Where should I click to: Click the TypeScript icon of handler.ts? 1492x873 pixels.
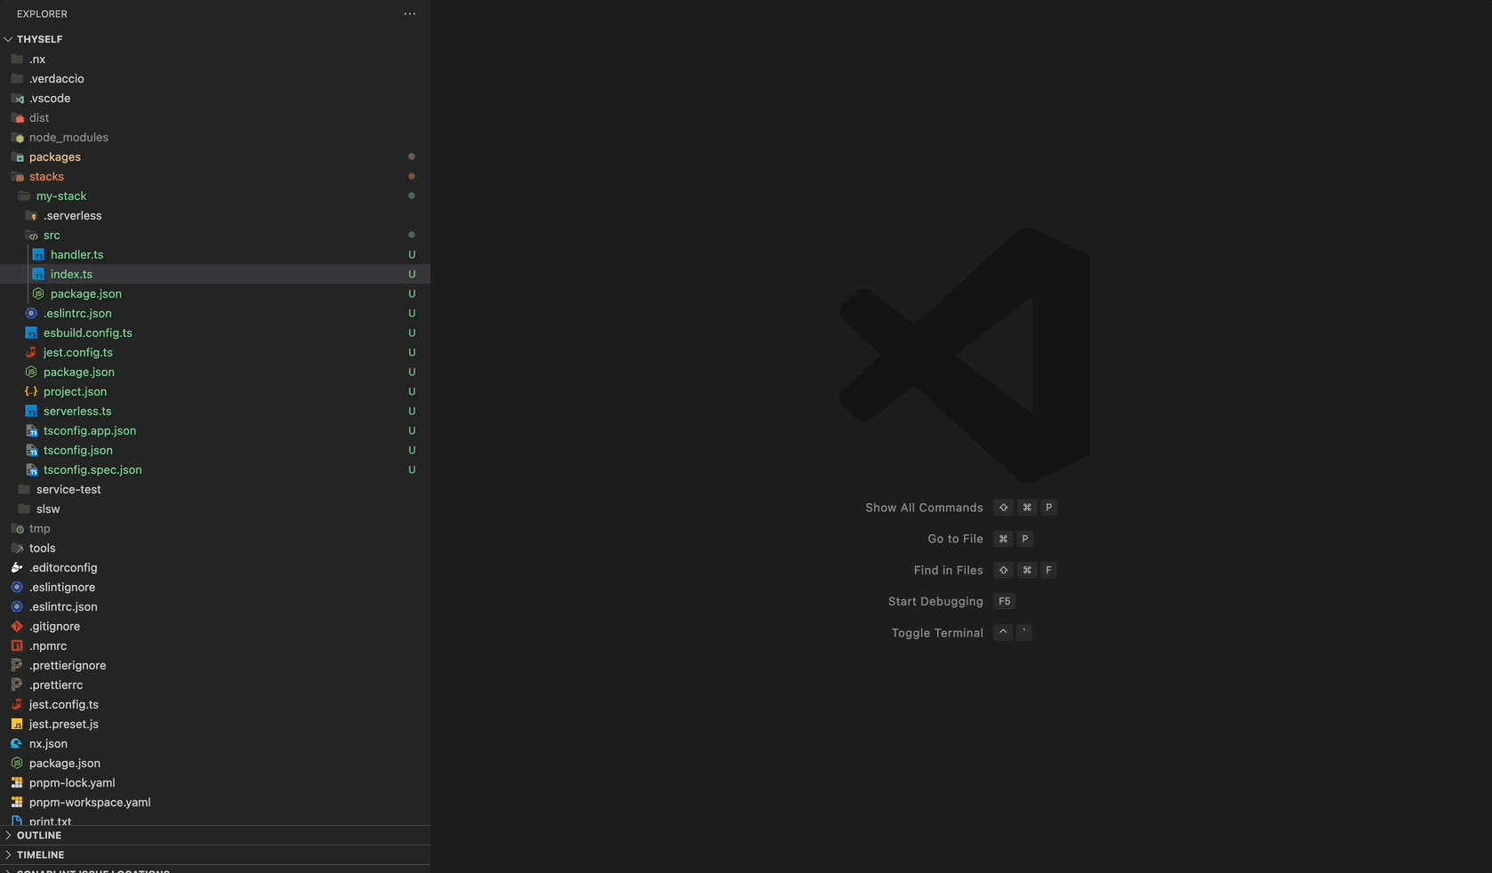[x=38, y=255]
